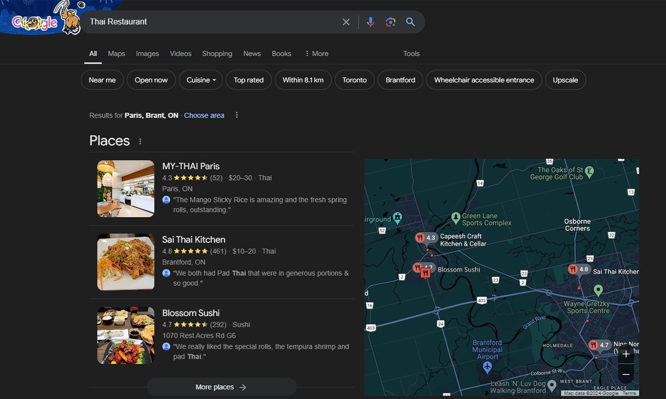Switch to the News tab
This screenshot has width=666, height=399.
[x=252, y=54]
